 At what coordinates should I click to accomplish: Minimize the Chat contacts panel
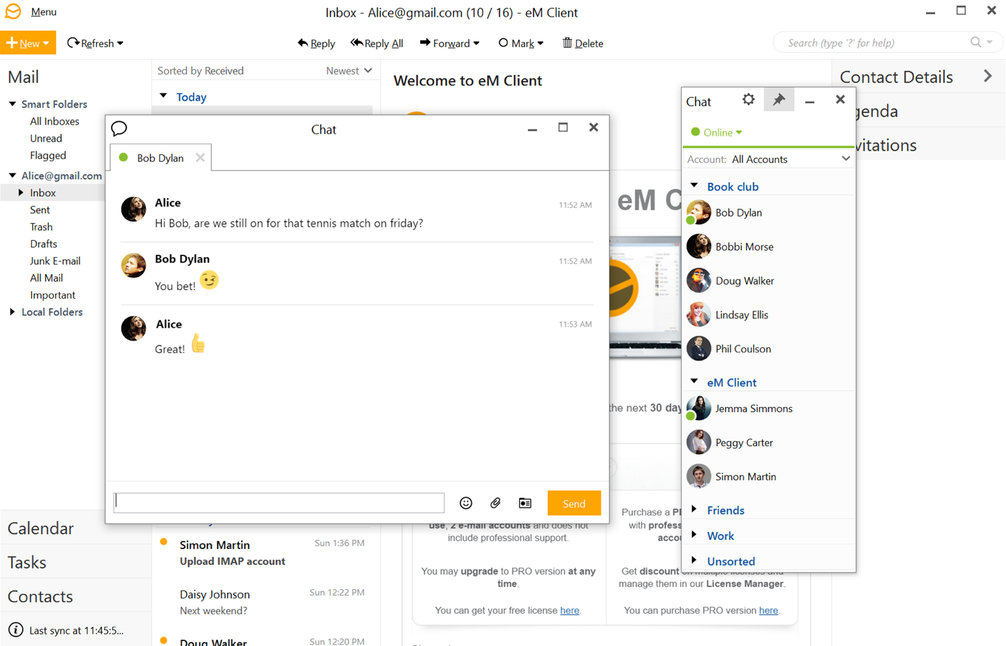click(810, 100)
